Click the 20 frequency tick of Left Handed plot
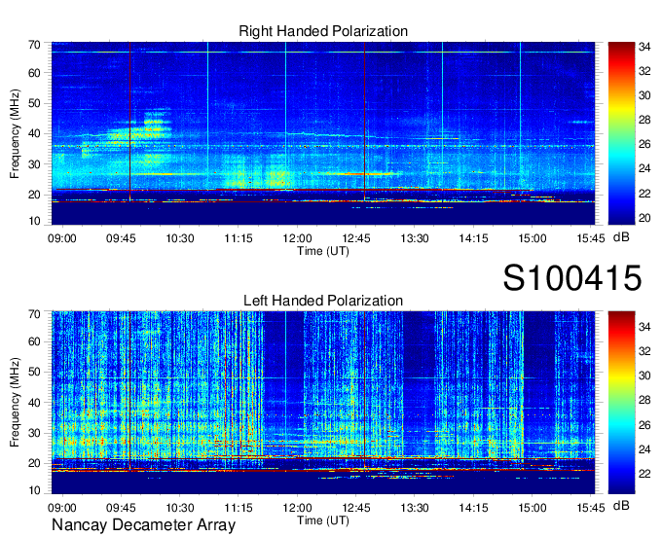Image resolution: width=662 pixels, height=537 pixels. coord(34,464)
